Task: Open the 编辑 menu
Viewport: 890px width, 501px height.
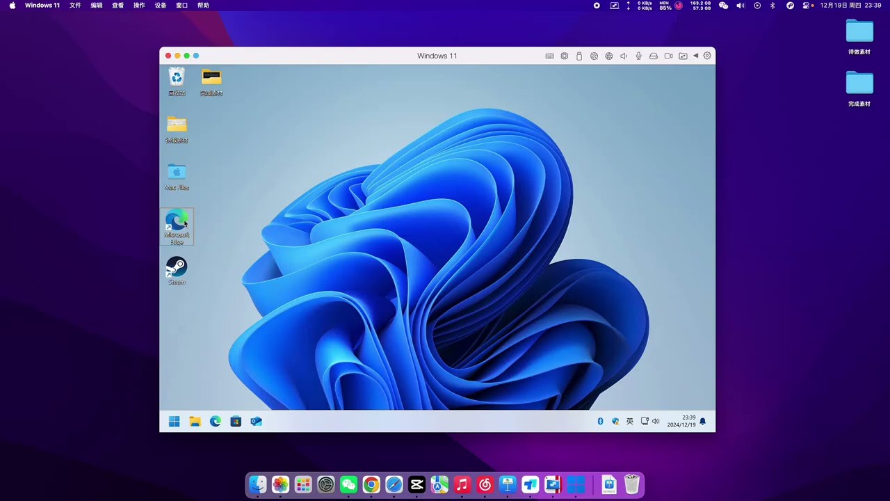Action: pyautogui.click(x=97, y=6)
